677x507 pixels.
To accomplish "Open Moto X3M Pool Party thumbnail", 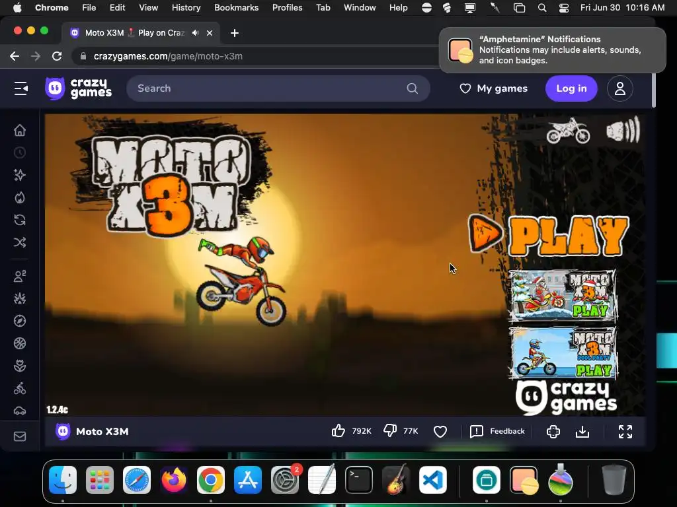I will pyautogui.click(x=563, y=353).
